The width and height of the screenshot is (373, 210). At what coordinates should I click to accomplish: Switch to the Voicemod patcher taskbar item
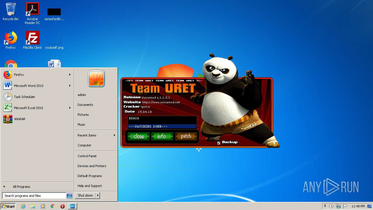click(x=73, y=206)
